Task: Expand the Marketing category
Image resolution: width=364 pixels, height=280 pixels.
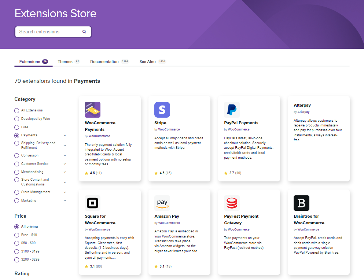Action: [x=65, y=200]
